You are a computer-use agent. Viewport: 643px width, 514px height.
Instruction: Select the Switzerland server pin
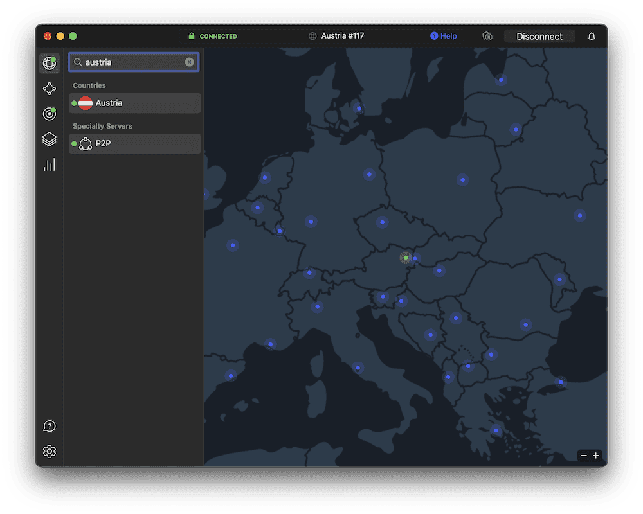click(309, 272)
